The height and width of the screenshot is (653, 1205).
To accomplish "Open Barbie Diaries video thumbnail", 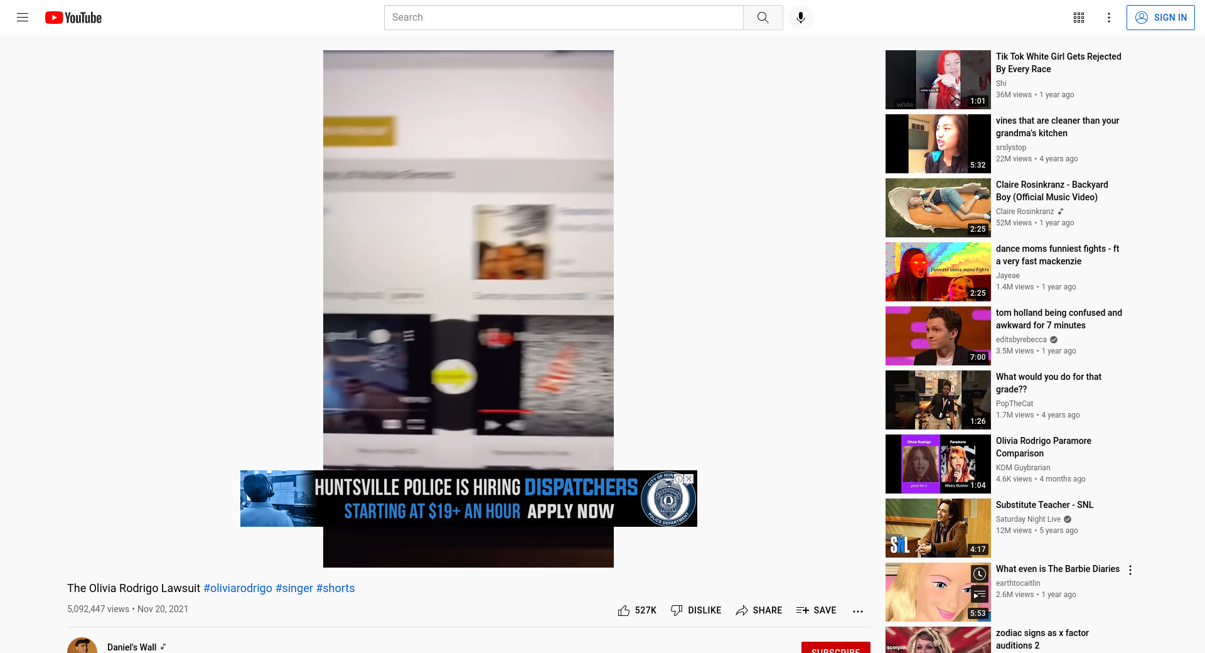I will (x=938, y=592).
